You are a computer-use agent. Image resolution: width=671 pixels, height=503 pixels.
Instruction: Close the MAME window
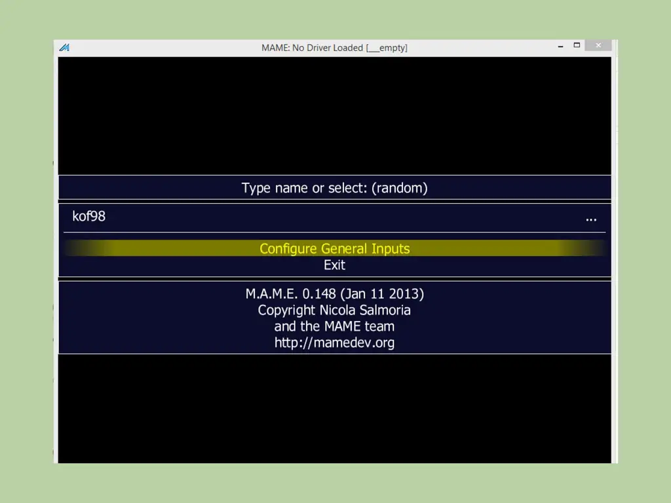pos(598,45)
